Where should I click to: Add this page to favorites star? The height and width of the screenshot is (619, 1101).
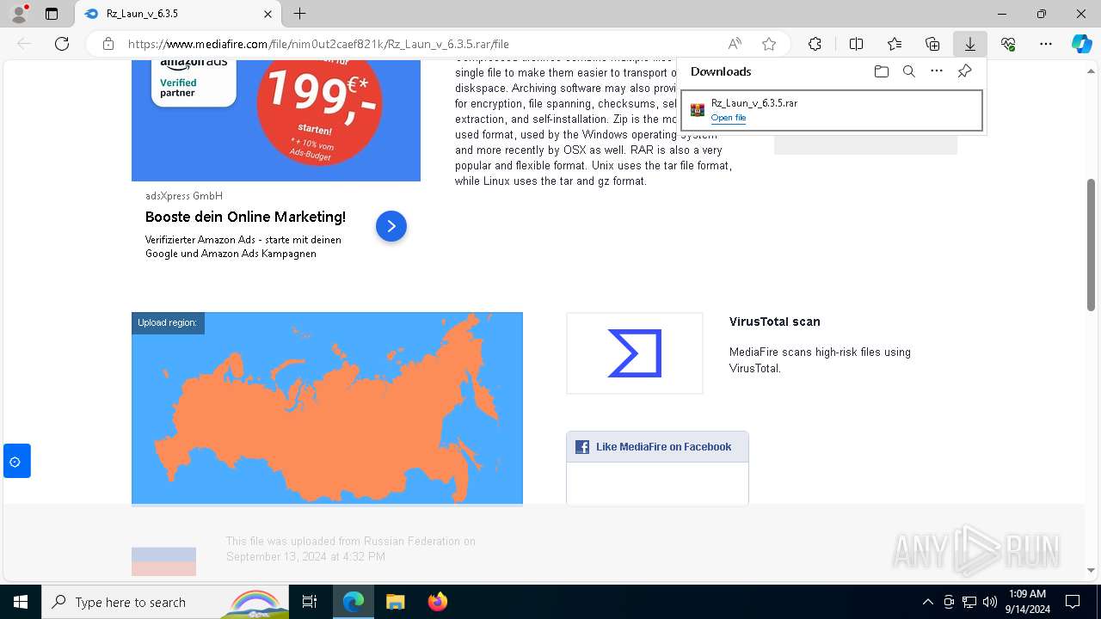[769, 44]
